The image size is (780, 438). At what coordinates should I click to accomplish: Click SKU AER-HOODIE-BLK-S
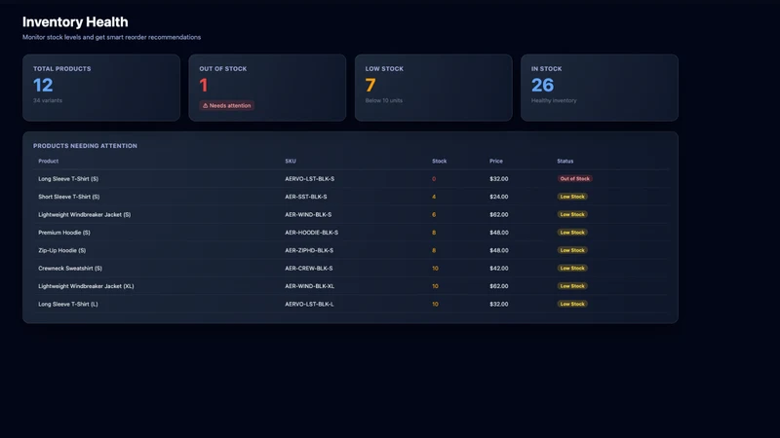pos(311,233)
